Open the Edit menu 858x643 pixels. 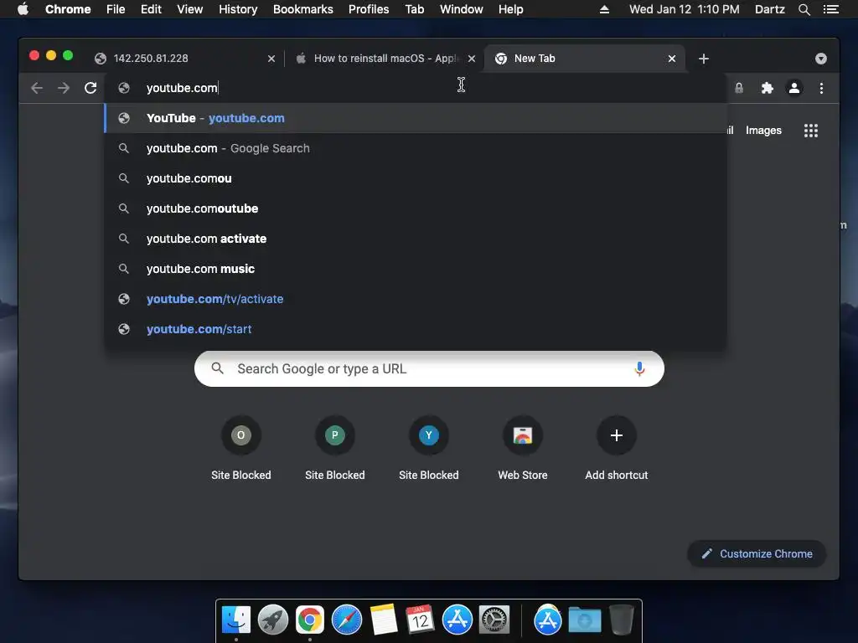tap(151, 9)
